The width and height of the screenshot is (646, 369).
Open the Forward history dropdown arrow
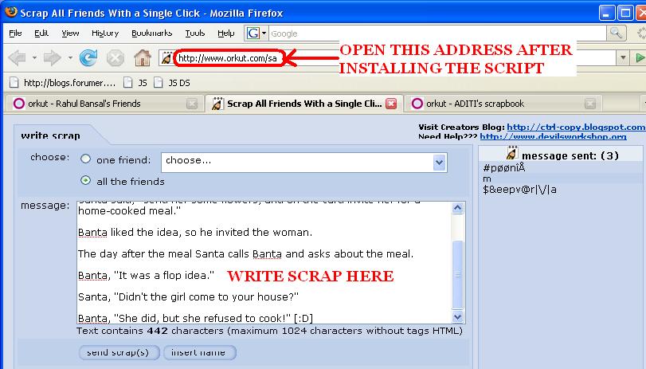(x=70, y=57)
